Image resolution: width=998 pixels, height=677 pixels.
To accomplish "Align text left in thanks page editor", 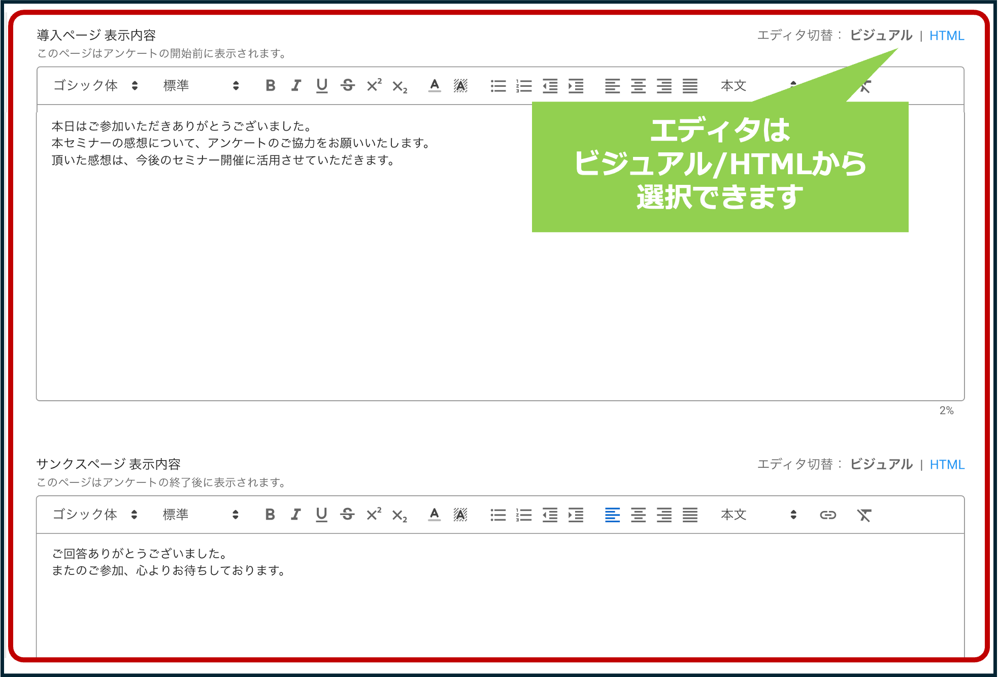I will tap(612, 515).
